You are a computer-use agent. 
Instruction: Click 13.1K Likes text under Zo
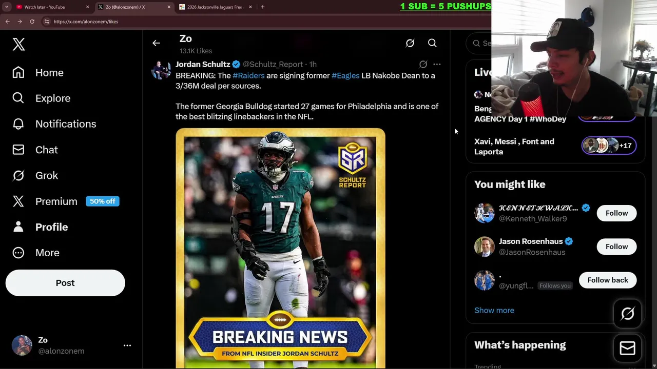[196, 51]
